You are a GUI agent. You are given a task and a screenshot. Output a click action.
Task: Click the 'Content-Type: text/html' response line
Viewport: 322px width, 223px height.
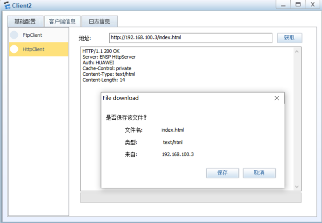108,74
